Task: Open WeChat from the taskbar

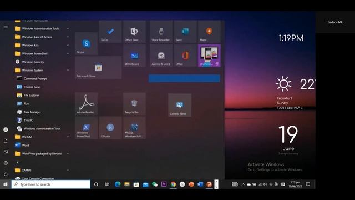Action: [x=155, y=184]
